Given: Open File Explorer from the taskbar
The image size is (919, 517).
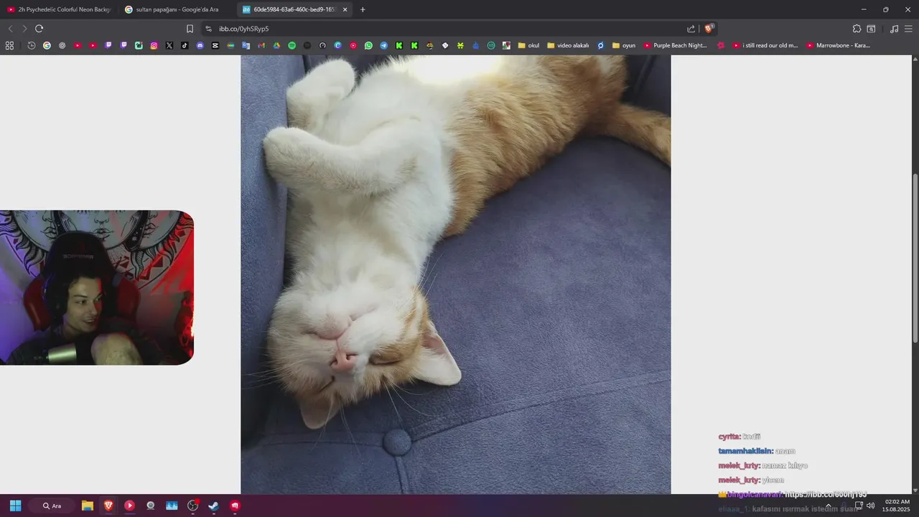Looking at the screenshot, I should click(87, 506).
